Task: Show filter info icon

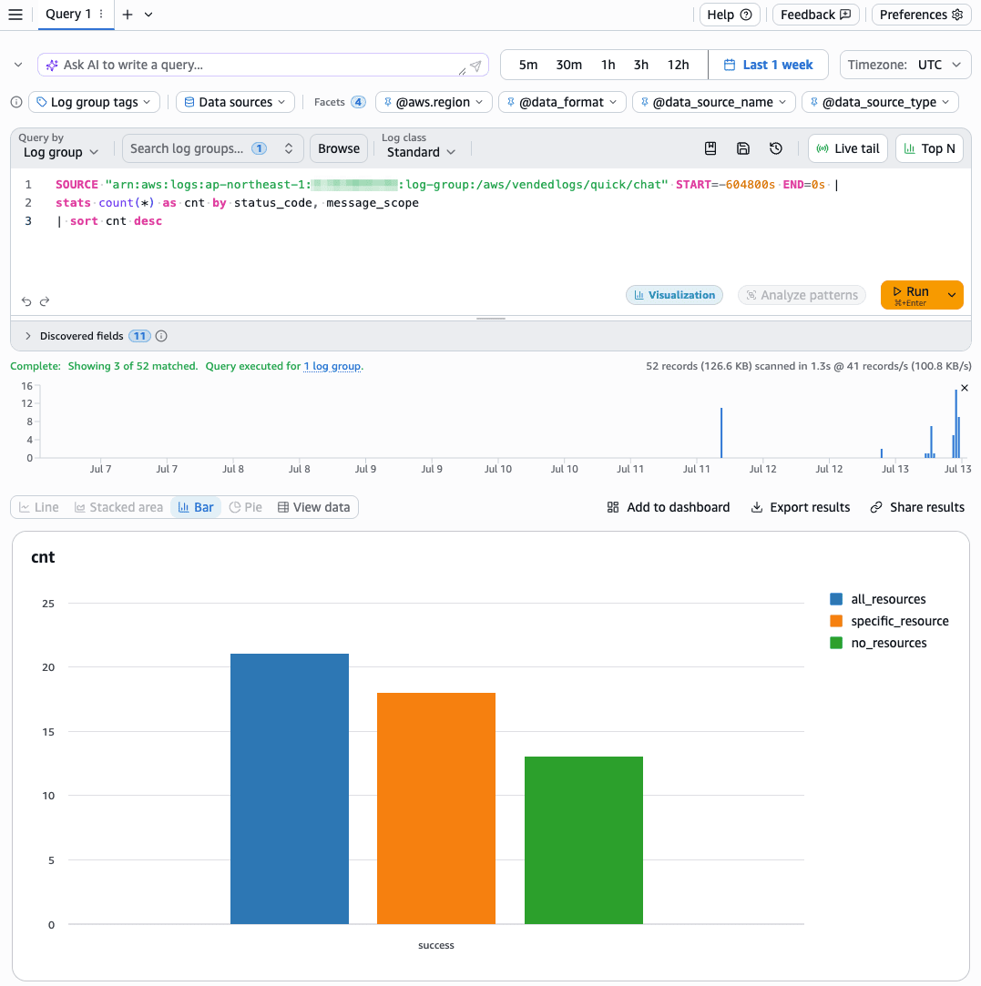Action: click(17, 102)
